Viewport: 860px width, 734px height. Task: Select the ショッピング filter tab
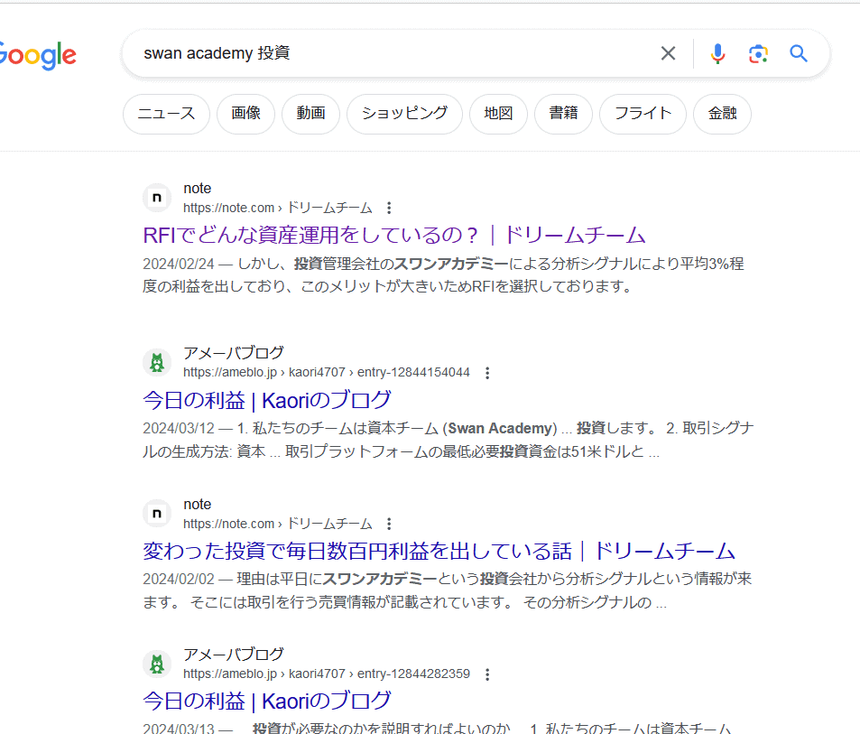pyautogui.click(x=404, y=114)
